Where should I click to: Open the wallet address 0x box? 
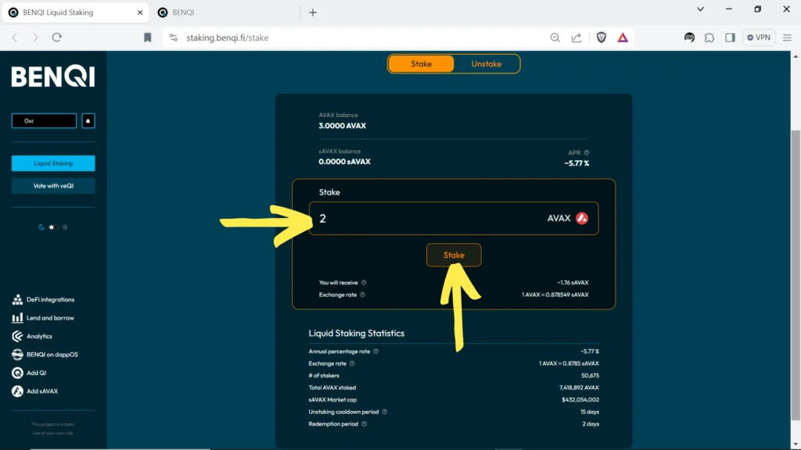tap(44, 121)
